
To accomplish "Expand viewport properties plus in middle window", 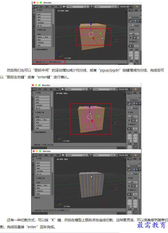I will pyautogui.click(x=125, y=95).
